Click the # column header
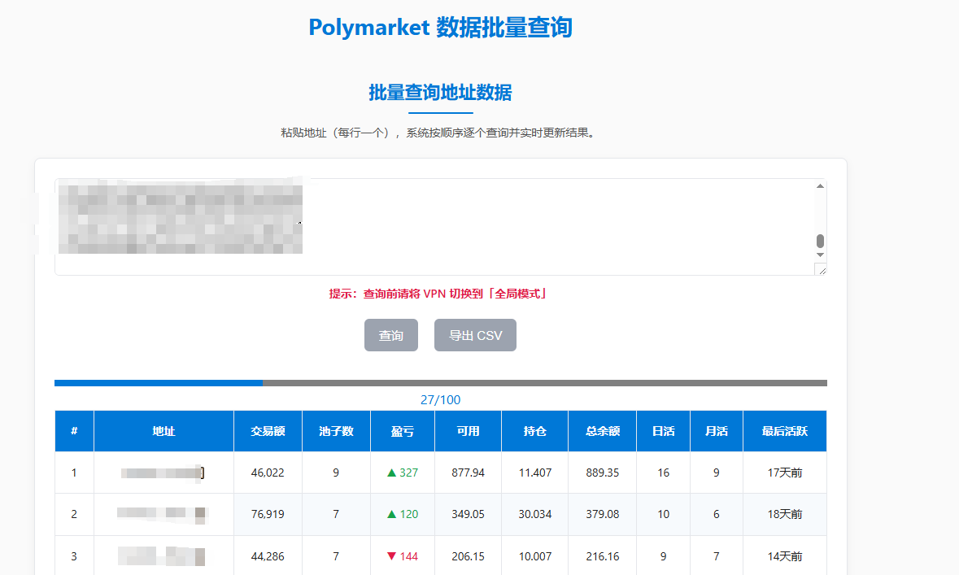This screenshot has height=575, width=959. [74, 431]
